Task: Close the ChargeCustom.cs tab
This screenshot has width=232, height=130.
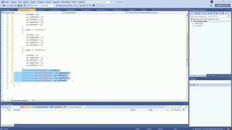Action: point(34,10)
